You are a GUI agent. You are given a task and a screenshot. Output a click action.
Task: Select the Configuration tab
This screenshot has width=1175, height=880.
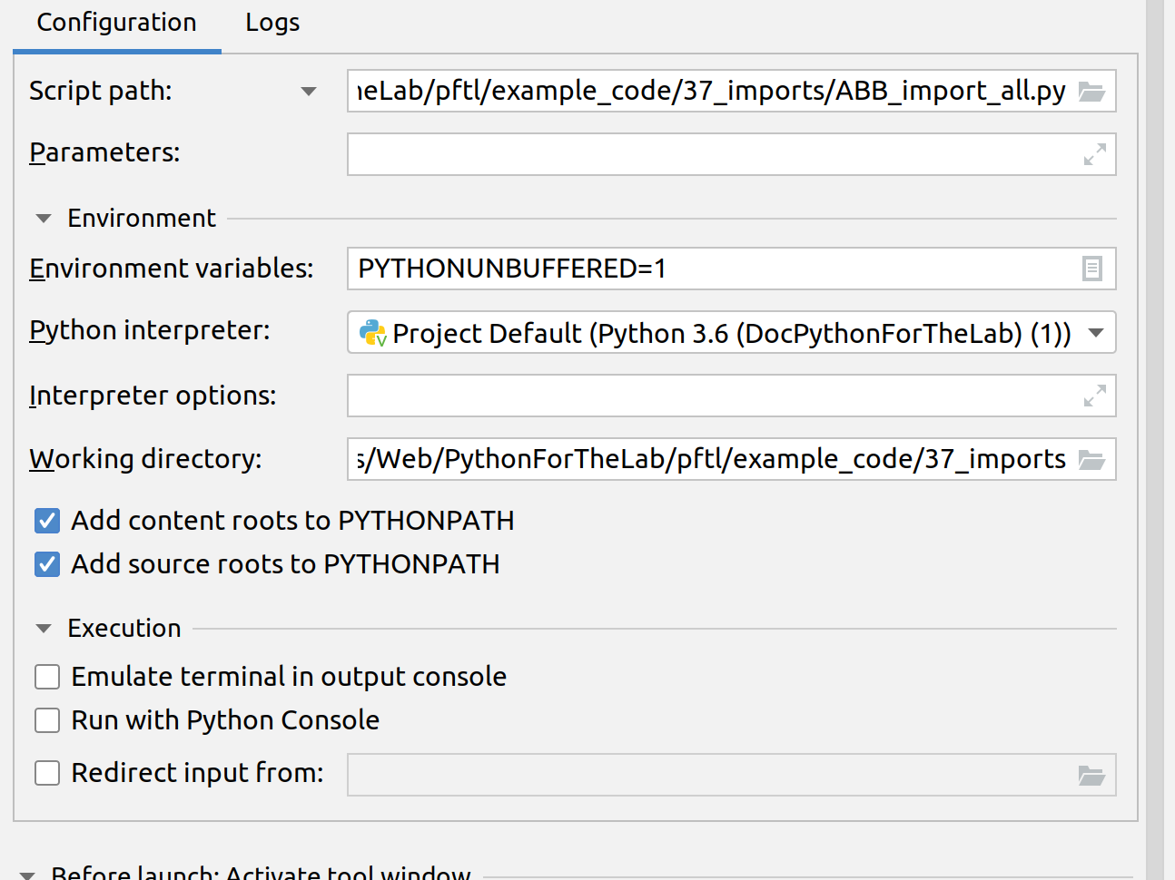[x=116, y=22]
